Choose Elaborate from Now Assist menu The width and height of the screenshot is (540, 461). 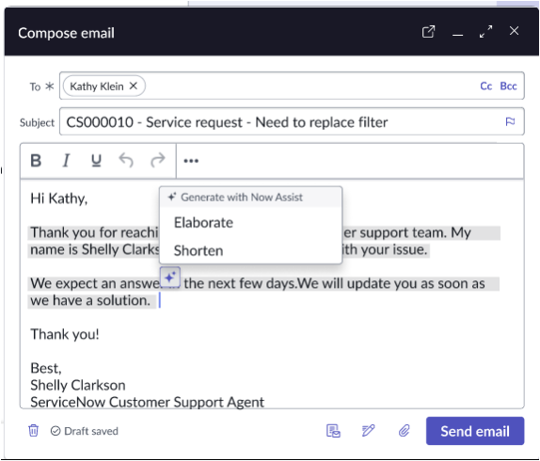click(x=203, y=223)
